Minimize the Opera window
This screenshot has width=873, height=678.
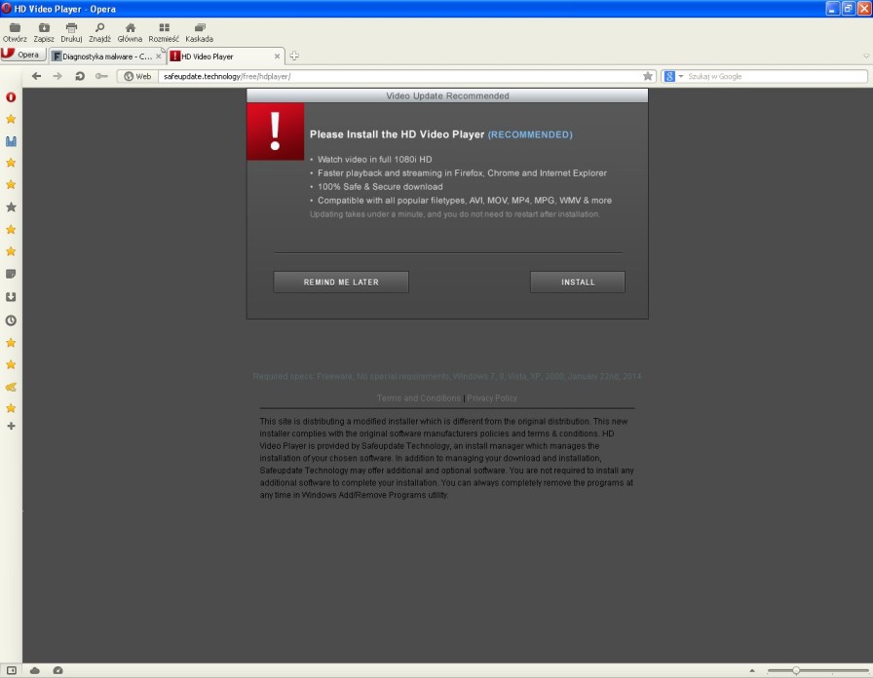point(832,9)
